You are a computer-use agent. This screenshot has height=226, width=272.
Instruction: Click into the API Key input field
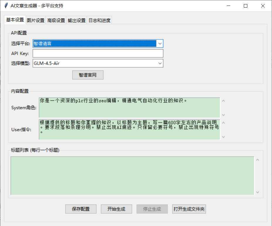click(x=98, y=53)
